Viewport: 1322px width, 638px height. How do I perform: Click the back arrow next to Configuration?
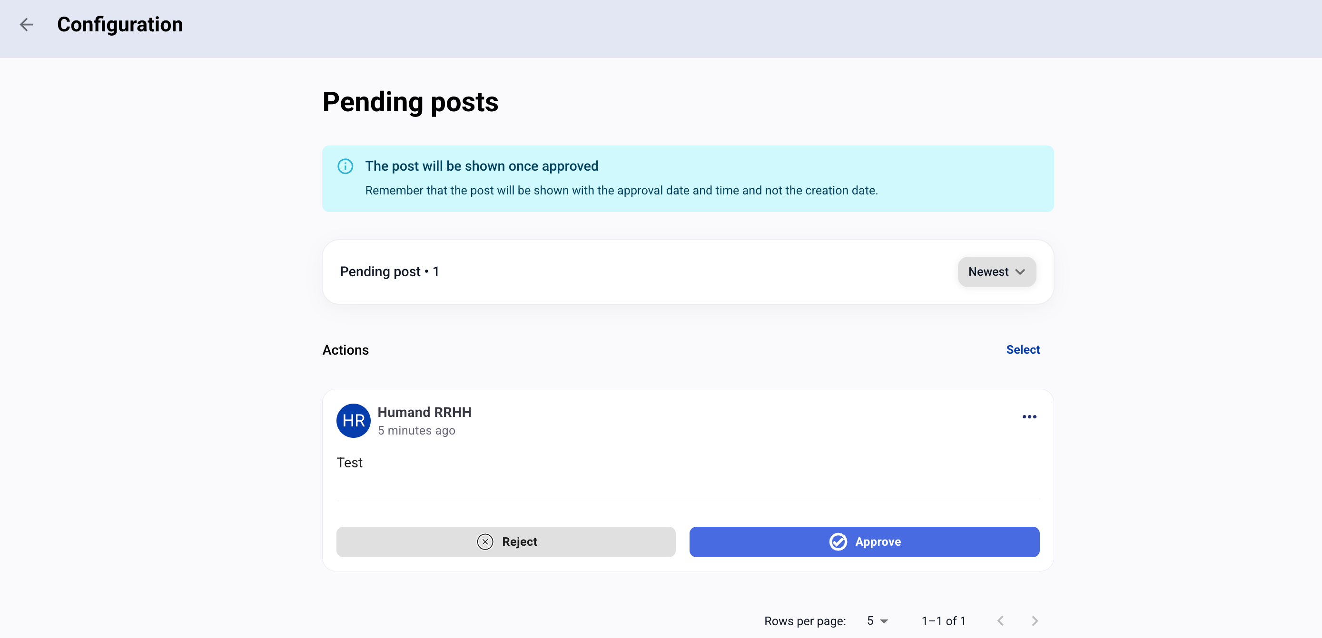(26, 24)
